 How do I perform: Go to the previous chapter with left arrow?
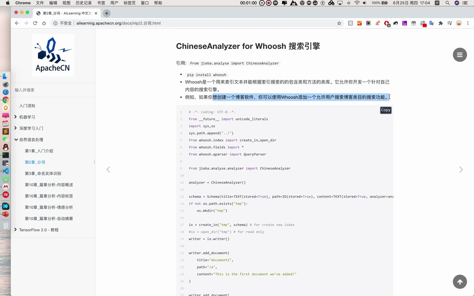108,170
